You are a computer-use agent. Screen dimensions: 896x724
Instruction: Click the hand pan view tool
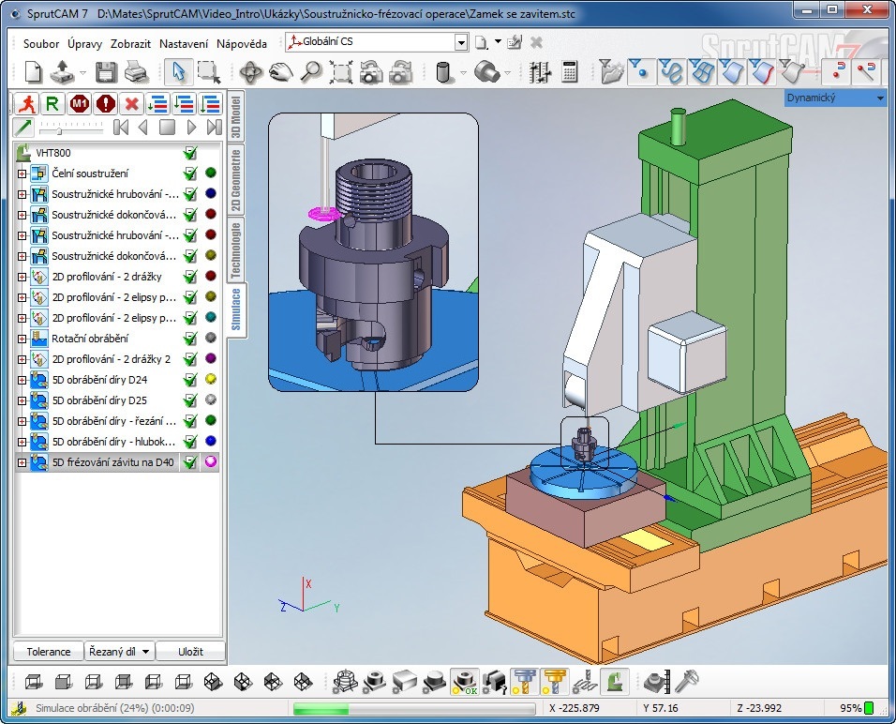click(x=281, y=72)
